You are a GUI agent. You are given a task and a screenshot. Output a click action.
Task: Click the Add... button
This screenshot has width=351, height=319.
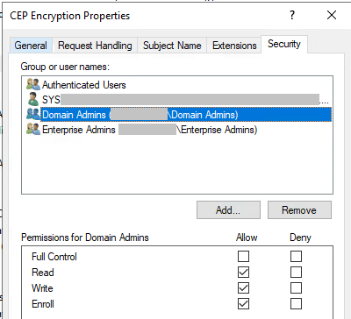click(228, 209)
